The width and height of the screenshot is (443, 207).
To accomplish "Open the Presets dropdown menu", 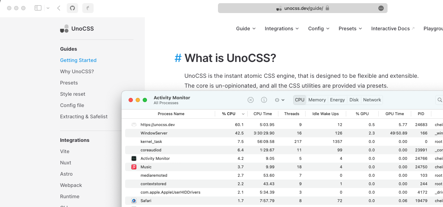I will (350, 29).
